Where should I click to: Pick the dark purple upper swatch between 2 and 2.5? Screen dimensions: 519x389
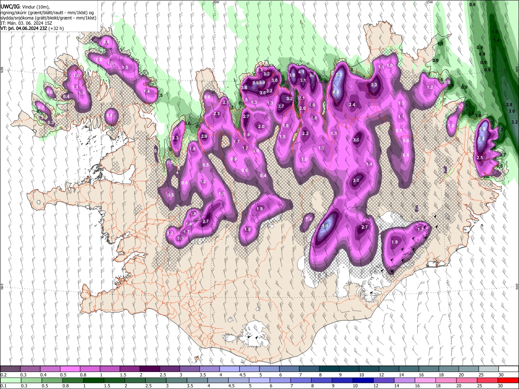(149, 369)
